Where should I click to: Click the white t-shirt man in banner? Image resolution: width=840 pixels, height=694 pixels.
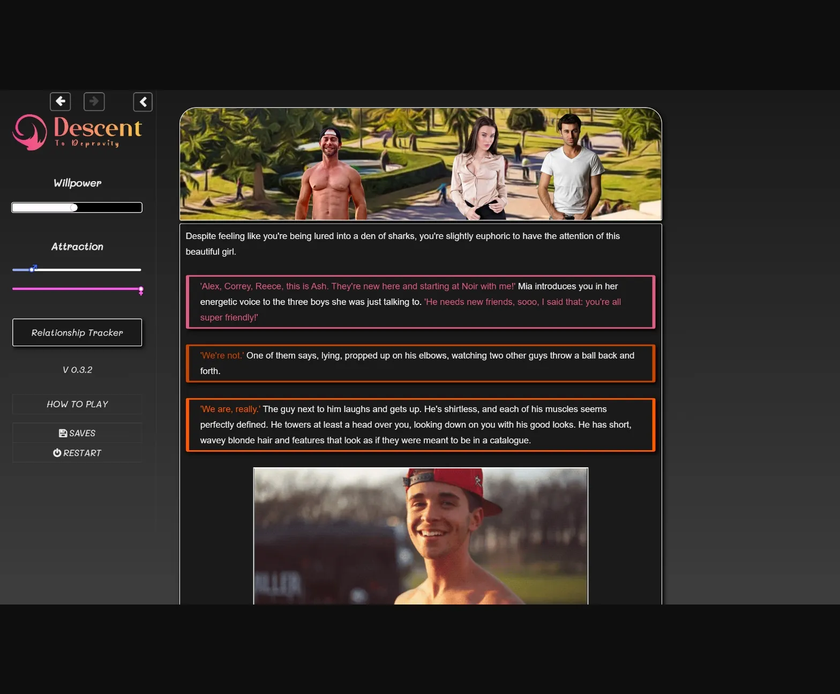click(x=570, y=171)
